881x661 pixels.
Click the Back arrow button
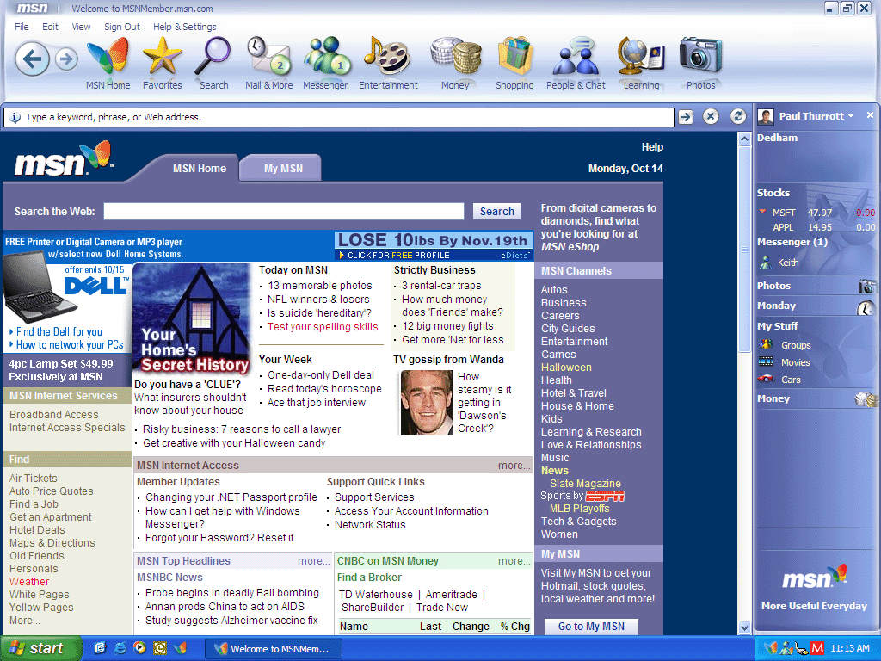[x=32, y=59]
